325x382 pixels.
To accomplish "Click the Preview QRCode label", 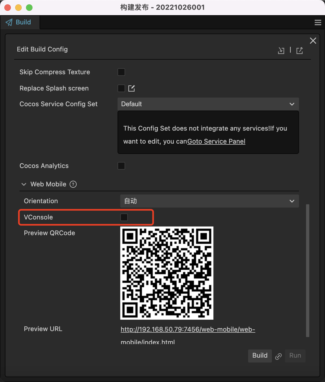I will [x=50, y=233].
